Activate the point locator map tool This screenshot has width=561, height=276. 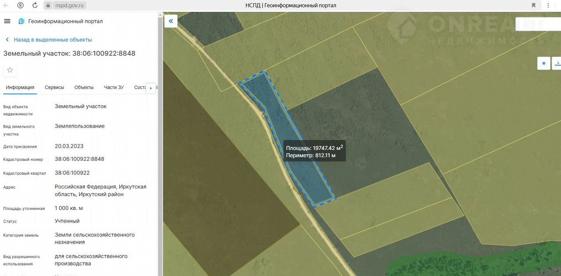click(x=544, y=63)
